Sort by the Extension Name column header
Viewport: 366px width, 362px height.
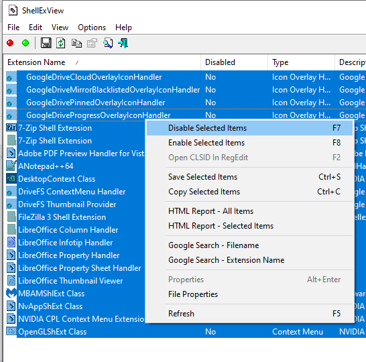(102, 62)
